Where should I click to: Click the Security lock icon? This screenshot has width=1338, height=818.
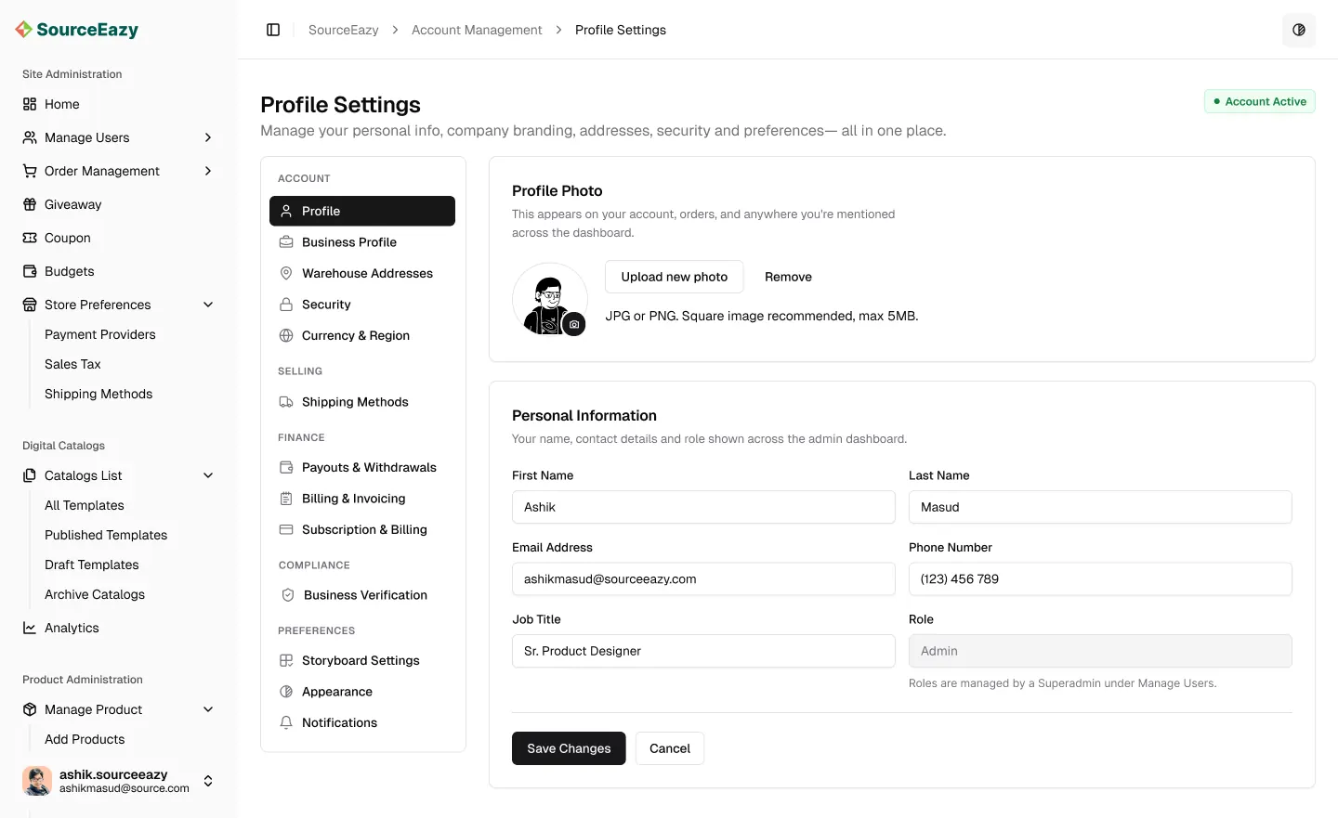click(286, 305)
